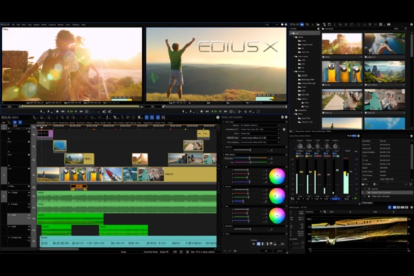Toggle blue button on first mixer channel
414x276 pixels.
point(297,153)
